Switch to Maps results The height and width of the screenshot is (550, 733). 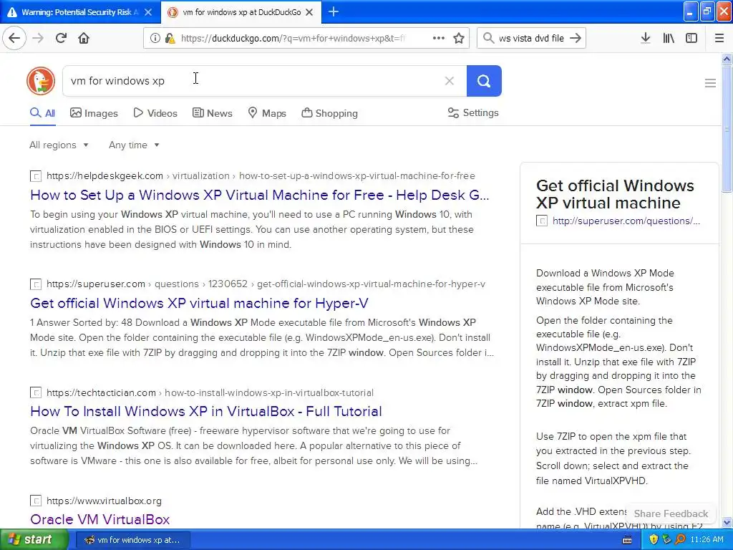click(x=267, y=112)
